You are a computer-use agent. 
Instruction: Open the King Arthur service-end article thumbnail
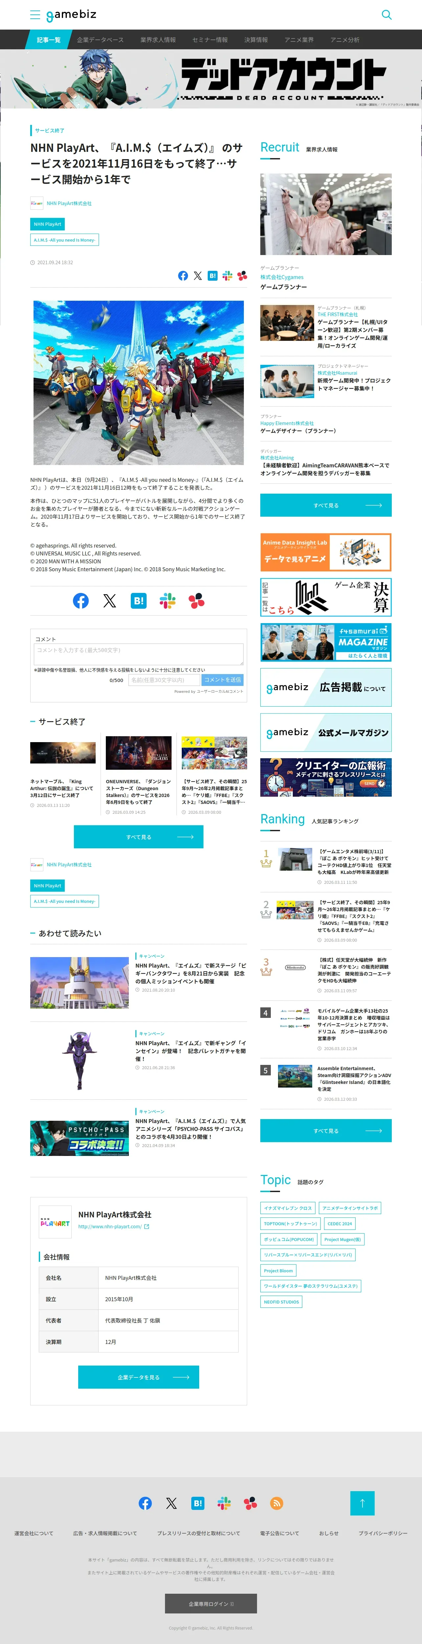(x=62, y=752)
